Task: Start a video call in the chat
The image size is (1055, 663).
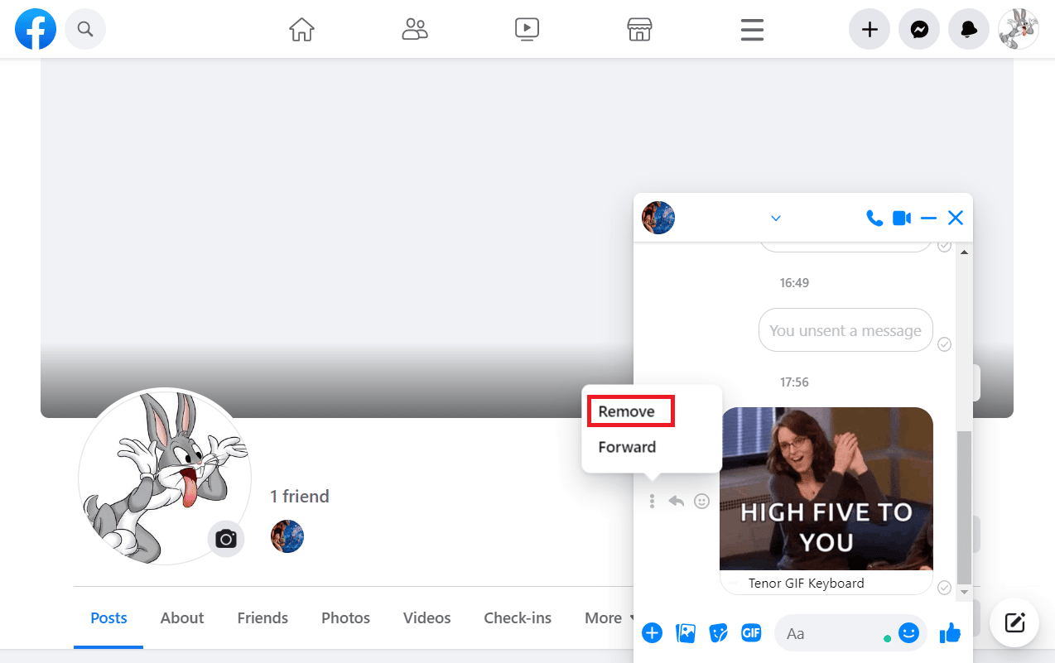Action: [901, 218]
